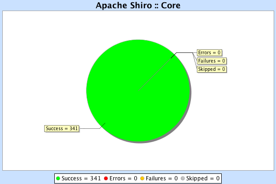The width and height of the screenshot is (276, 184).
Task: Click 'Errors = 0' text in legend
Action: 123,178
